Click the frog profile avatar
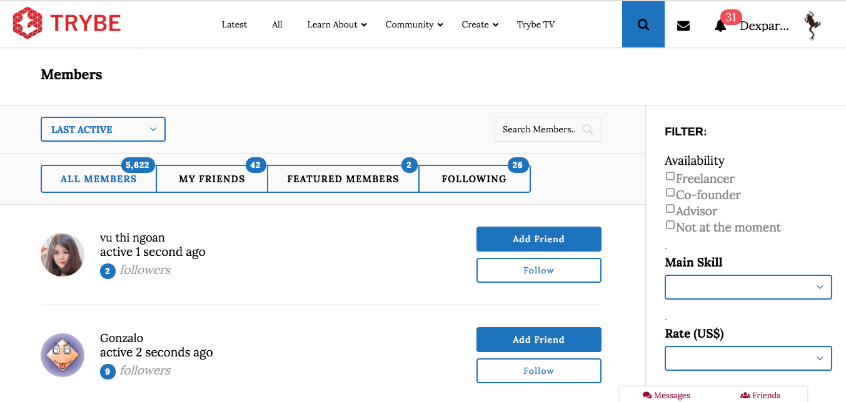 point(813,25)
